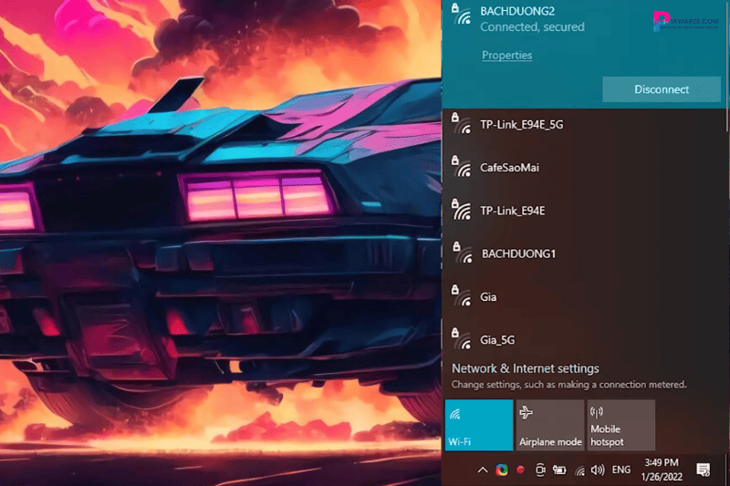
Task: Open Network & Internet settings
Action: 526,368
